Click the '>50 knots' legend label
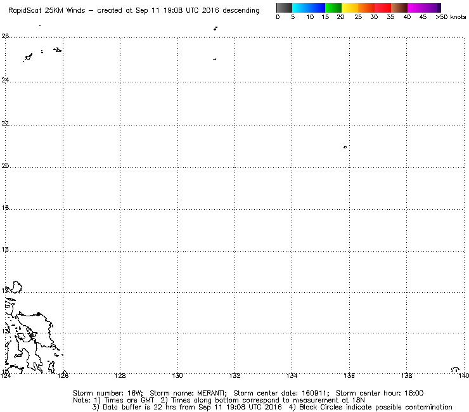 (451, 17)
